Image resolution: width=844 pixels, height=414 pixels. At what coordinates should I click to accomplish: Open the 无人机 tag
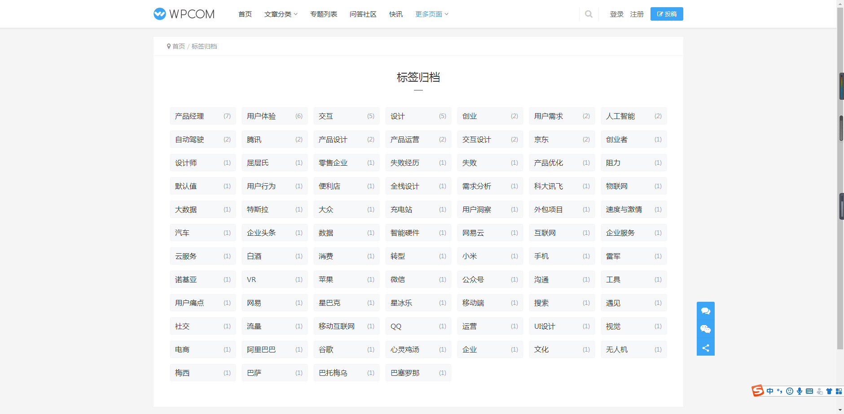(x=634, y=349)
